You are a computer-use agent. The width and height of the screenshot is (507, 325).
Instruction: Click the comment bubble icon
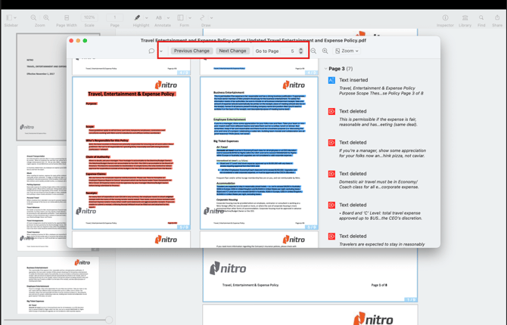click(x=152, y=51)
